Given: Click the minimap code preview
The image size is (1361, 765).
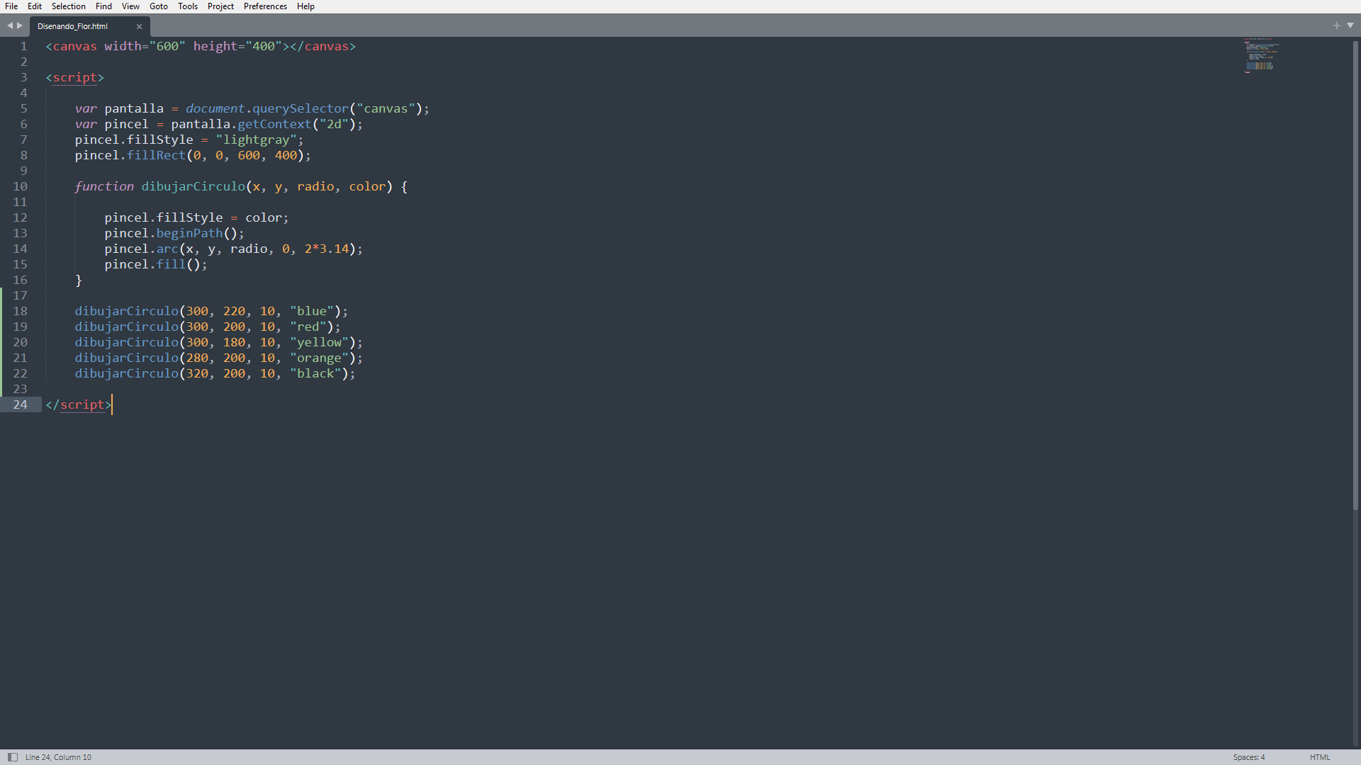Looking at the screenshot, I should coord(1262,55).
